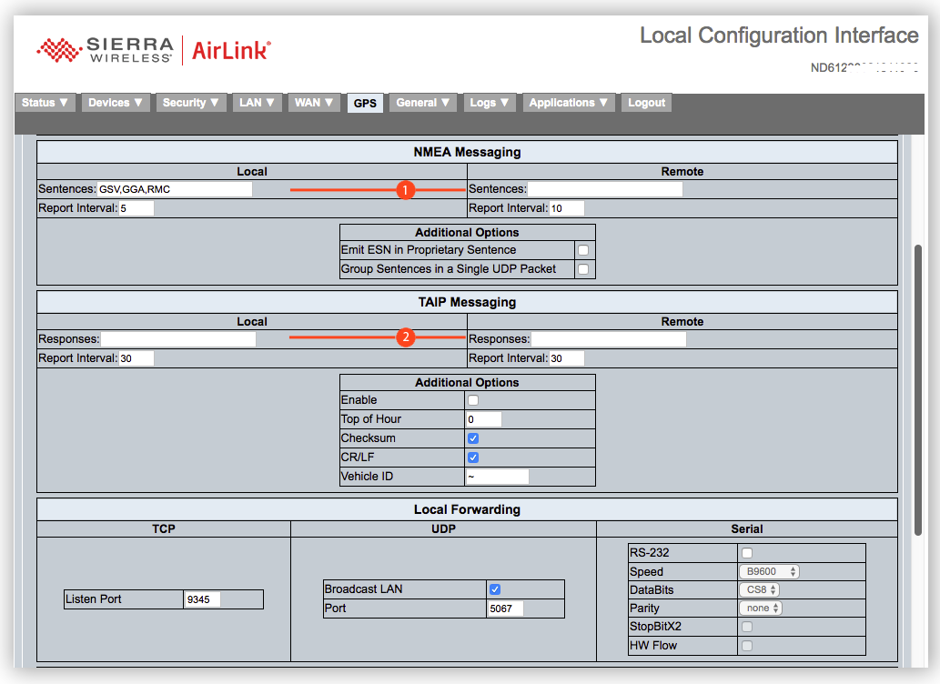Open the Status menu

45,103
